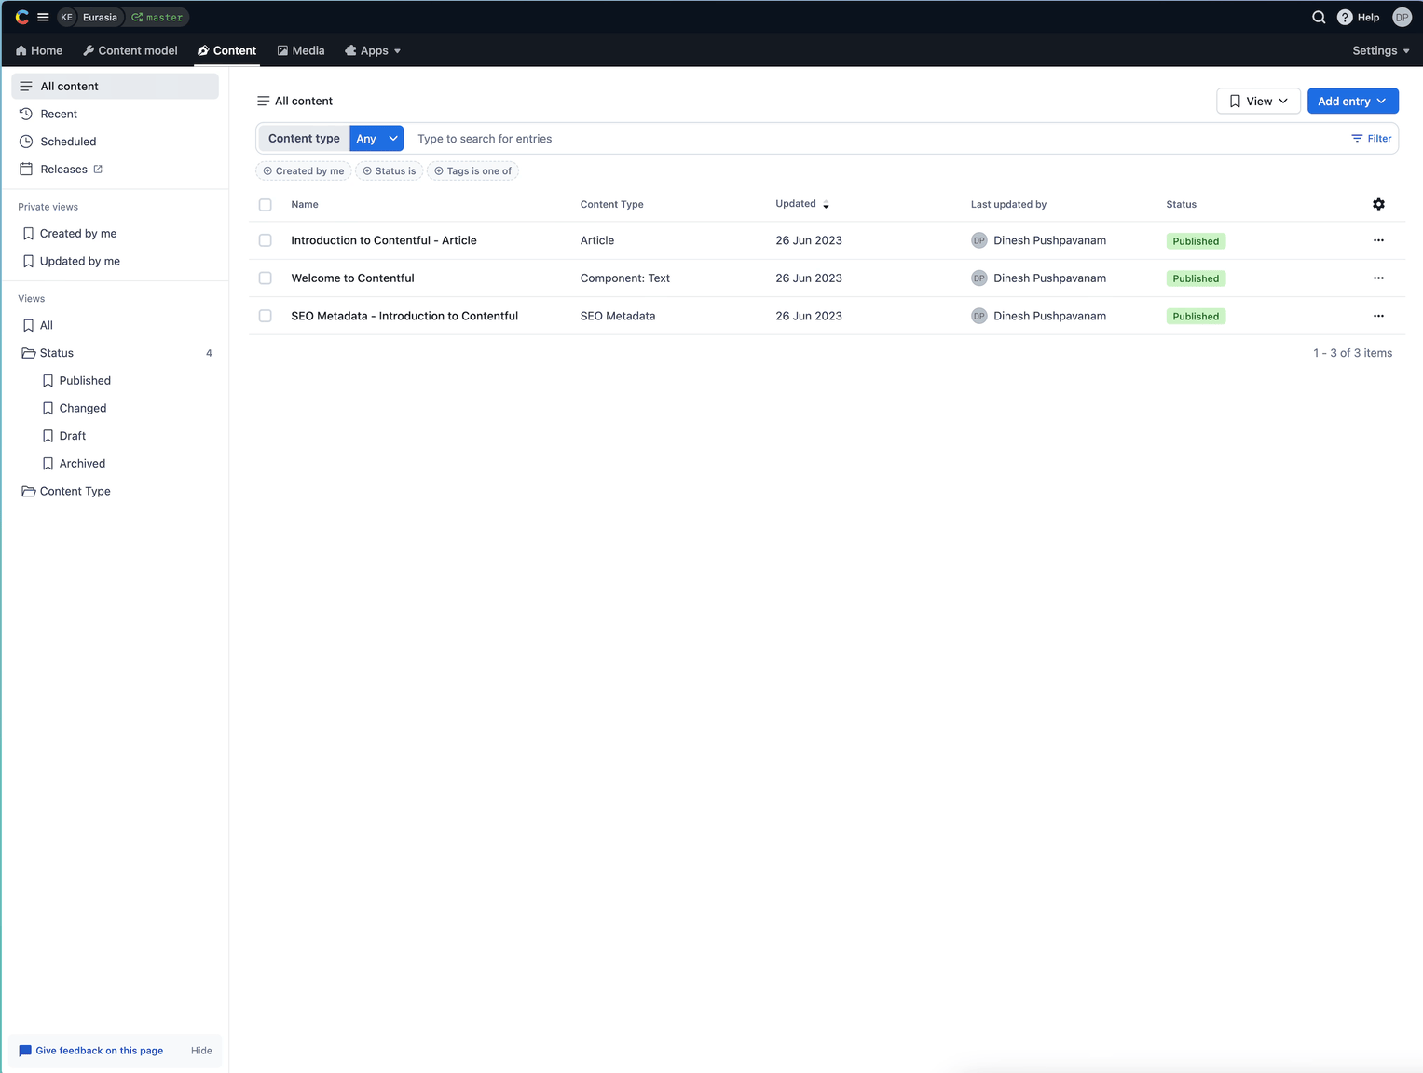Viewport: 1423px width, 1073px height.
Task: Click the entries search input field
Action: tap(876, 139)
